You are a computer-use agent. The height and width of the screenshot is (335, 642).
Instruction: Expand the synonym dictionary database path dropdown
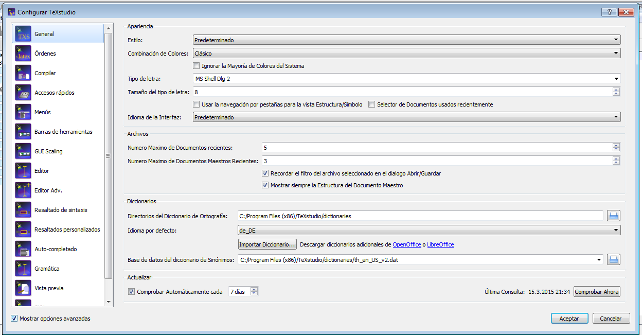pyautogui.click(x=598, y=260)
